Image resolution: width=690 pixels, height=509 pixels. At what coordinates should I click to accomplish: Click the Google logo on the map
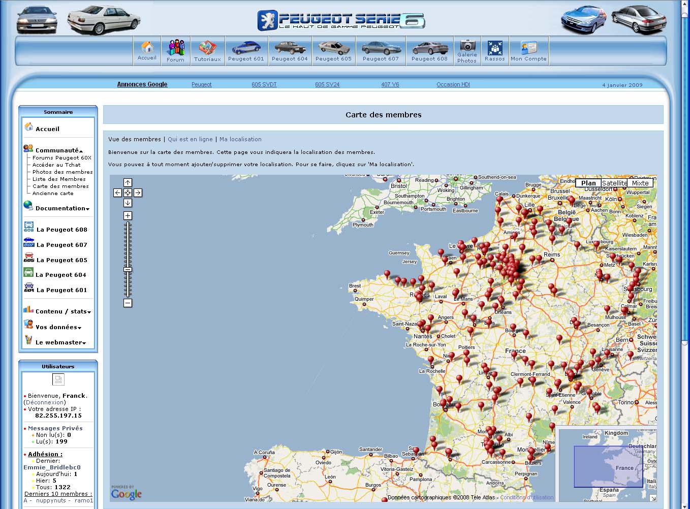[126, 493]
